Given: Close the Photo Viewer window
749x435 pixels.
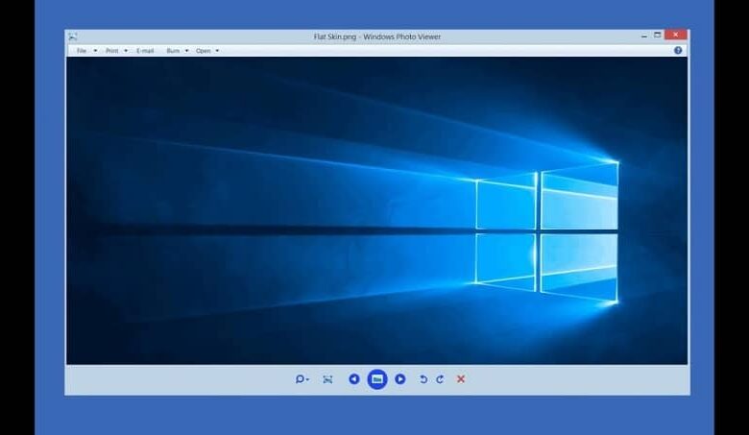Looking at the screenshot, I should click(675, 35).
